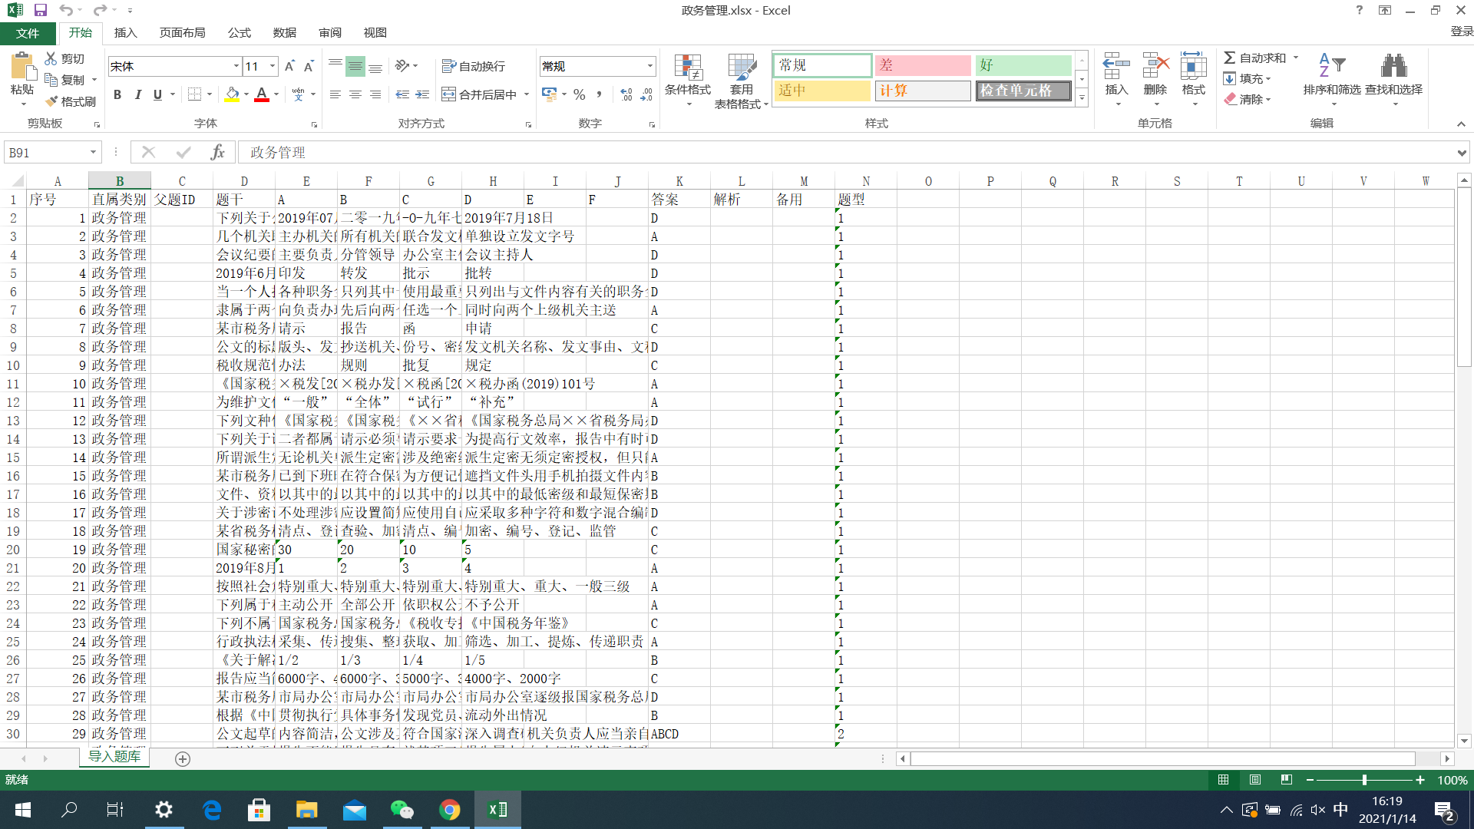Click the 登录 (Sign in) link
This screenshot has width=1474, height=829.
pyautogui.click(x=1461, y=31)
